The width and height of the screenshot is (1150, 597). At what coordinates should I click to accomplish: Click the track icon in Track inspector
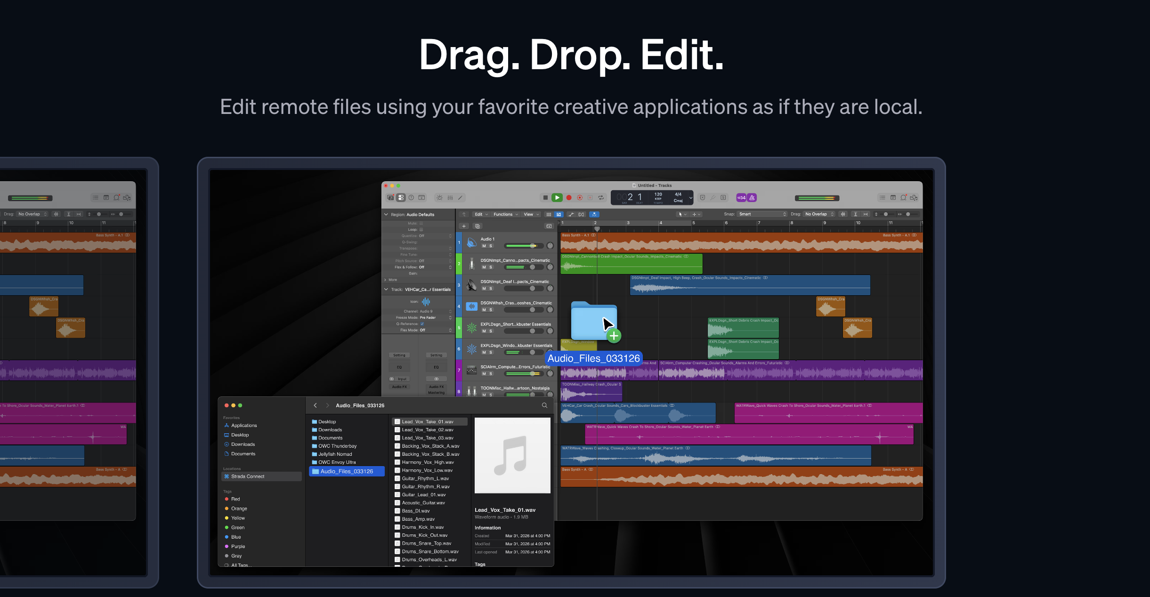(426, 302)
